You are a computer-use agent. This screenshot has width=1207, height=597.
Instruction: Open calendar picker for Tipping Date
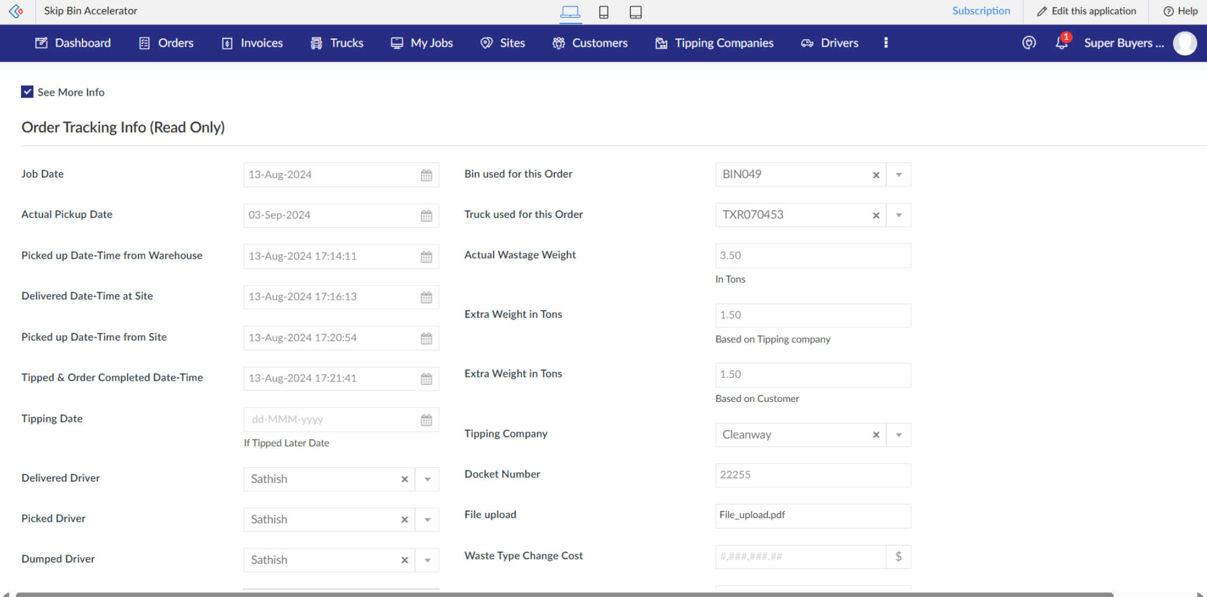pos(426,420)
